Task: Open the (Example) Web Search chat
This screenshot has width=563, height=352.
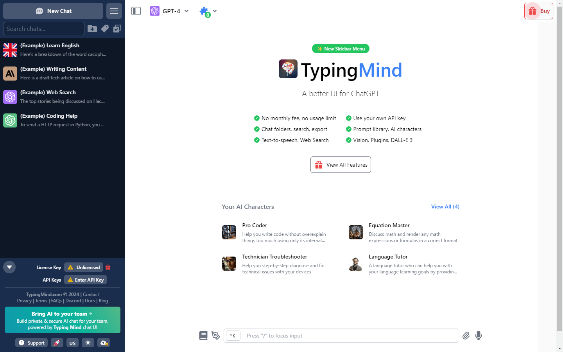Action: pos(63,97)
